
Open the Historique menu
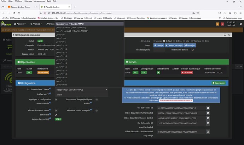(28, 1)
